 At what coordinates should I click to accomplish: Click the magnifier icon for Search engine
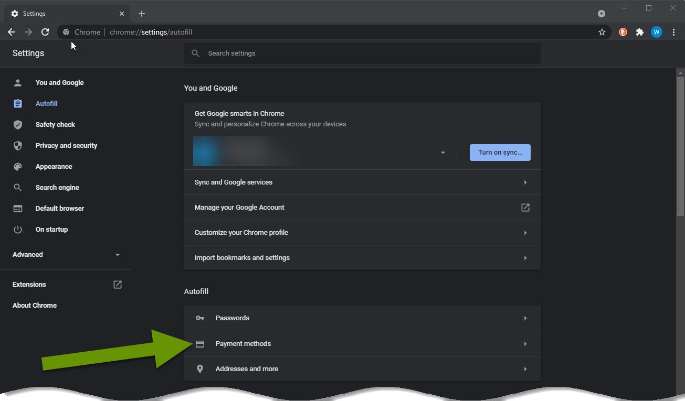[18, 188]
